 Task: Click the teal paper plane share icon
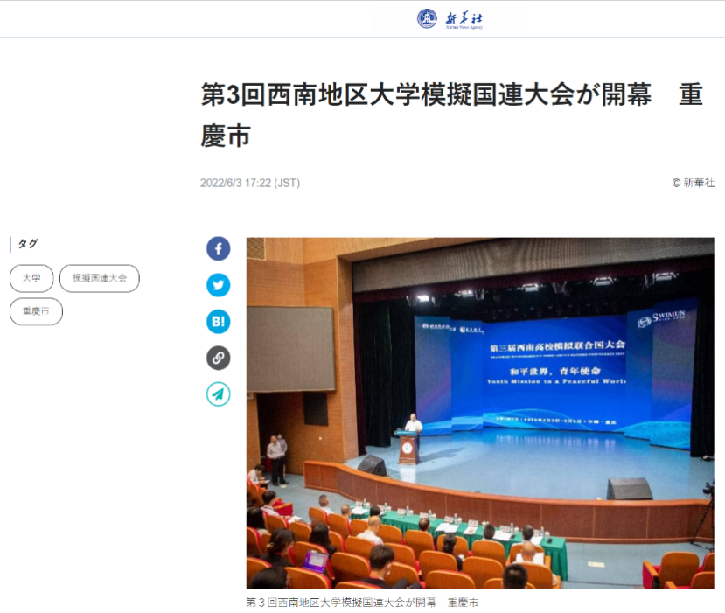218,394
